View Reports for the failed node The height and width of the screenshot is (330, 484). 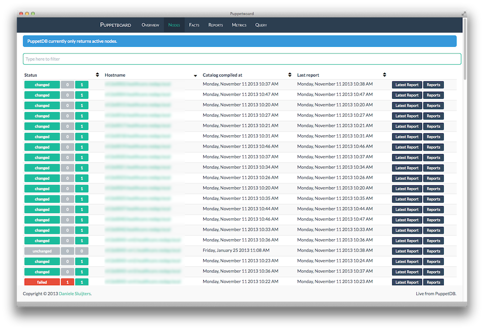click(x=433, y=282)
